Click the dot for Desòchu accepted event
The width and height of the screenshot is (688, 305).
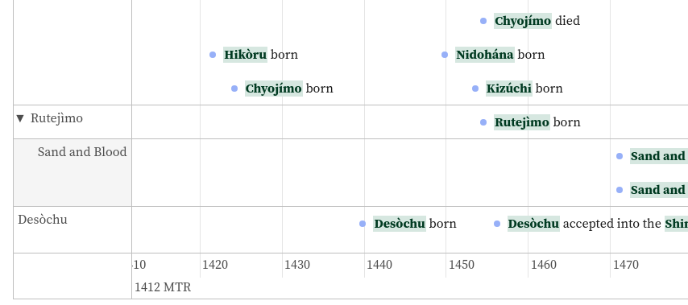(x=497, y=224)
